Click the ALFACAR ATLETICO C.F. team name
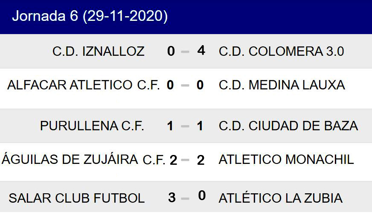Viewport: 372px width, 215px height. [x=84, y=85]
